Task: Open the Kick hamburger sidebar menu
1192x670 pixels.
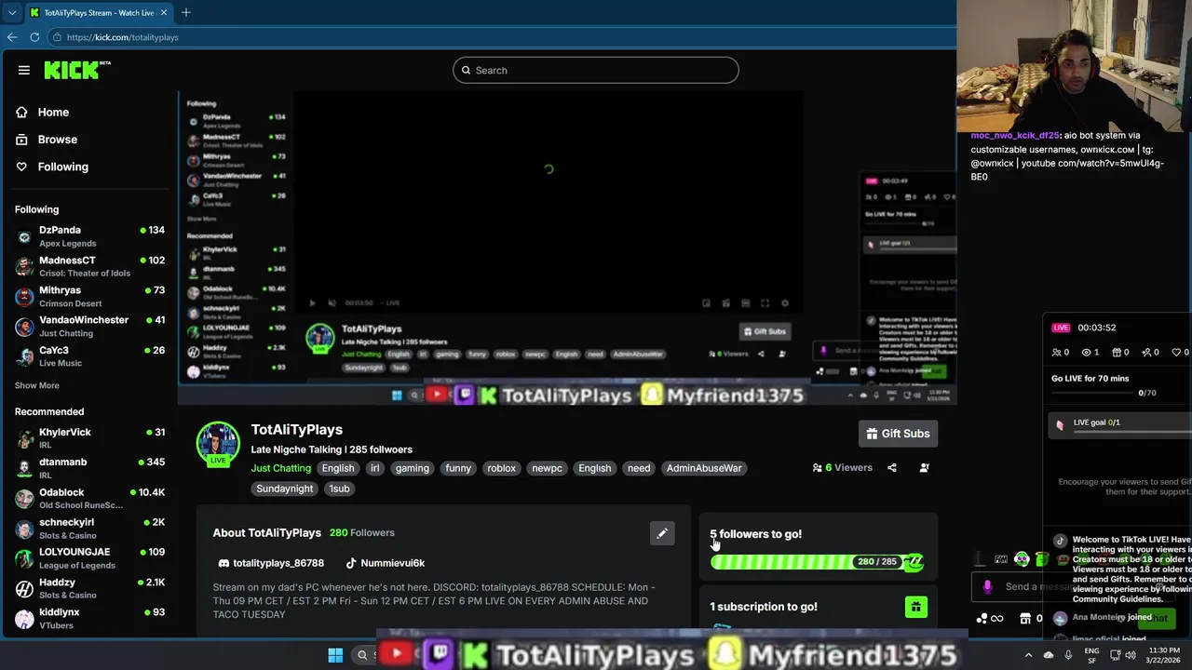Action: point(24,70)
